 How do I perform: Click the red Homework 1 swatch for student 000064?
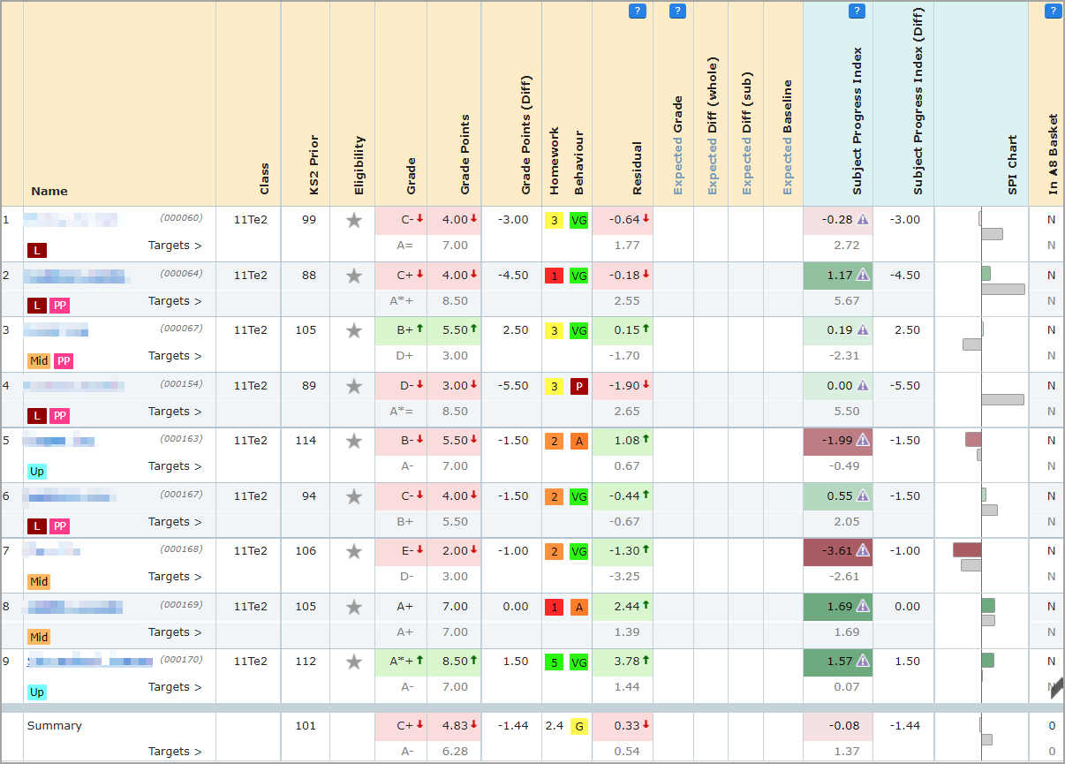(554, 276)
